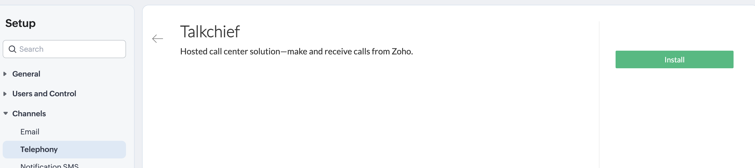The height and width of the screenshot is (168, 755).
Task: Expand the Users and Control triangle
Action: click(5, 94)
